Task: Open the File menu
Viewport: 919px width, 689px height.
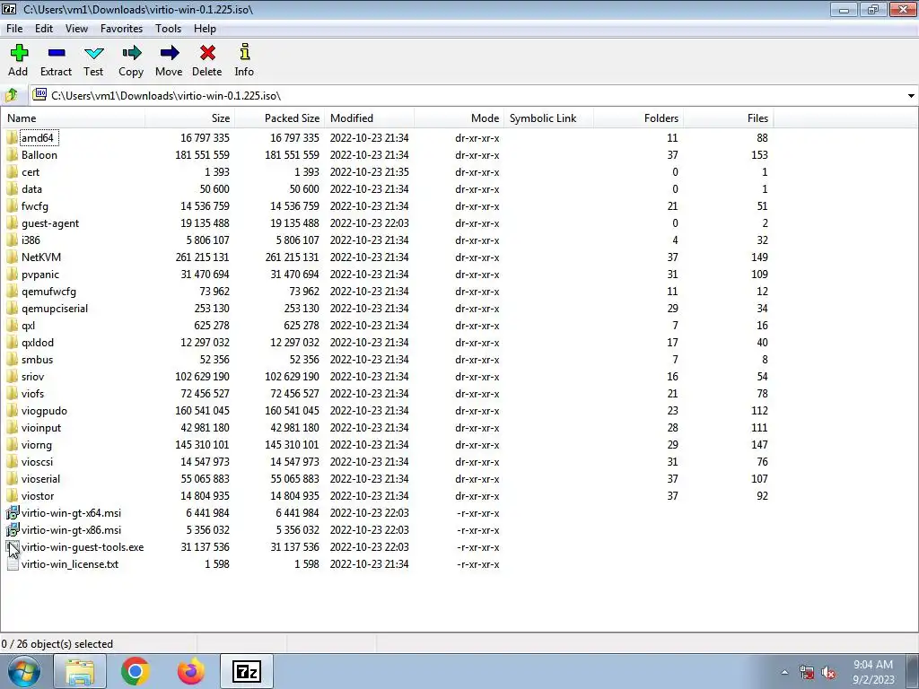Action: pos(14,29)
